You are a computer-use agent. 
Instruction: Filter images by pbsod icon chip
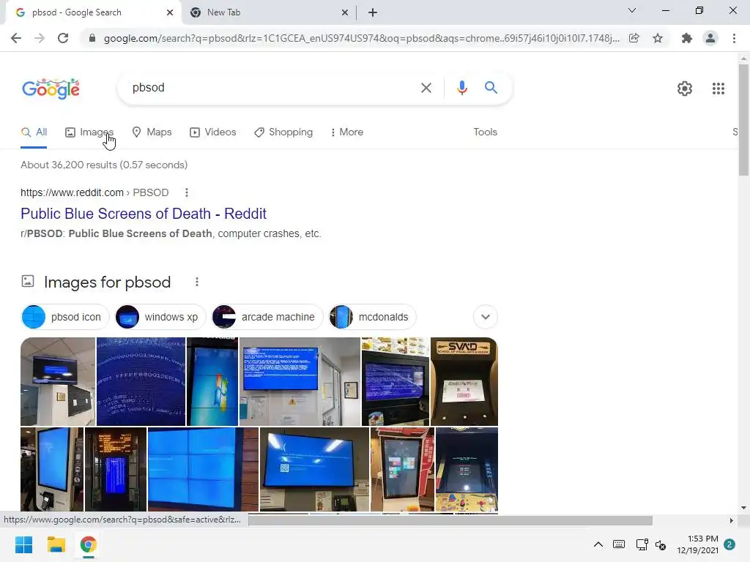click(65, 317)
